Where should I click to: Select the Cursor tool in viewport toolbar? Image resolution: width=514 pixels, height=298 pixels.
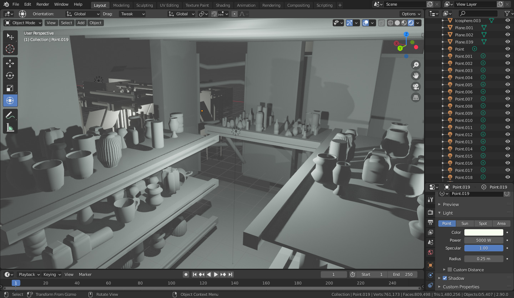10,49
